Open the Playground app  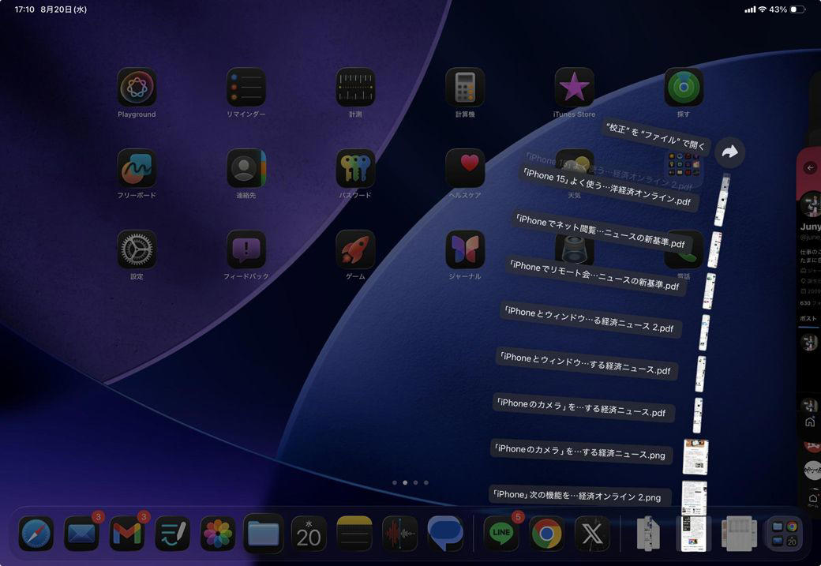click(x=137, y=87)
